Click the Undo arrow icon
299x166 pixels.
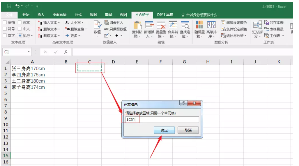[x=17, y=6]
